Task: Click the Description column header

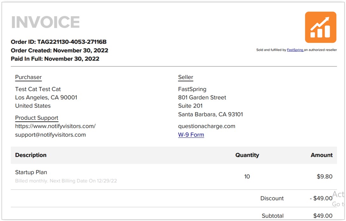Action: [x=31, y=155]
